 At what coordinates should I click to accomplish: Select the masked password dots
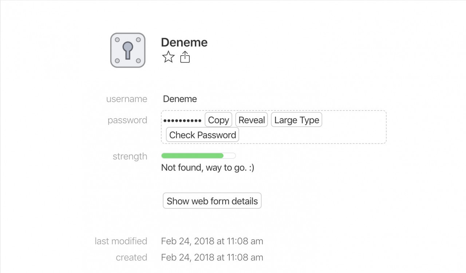(x=182, y=121)
